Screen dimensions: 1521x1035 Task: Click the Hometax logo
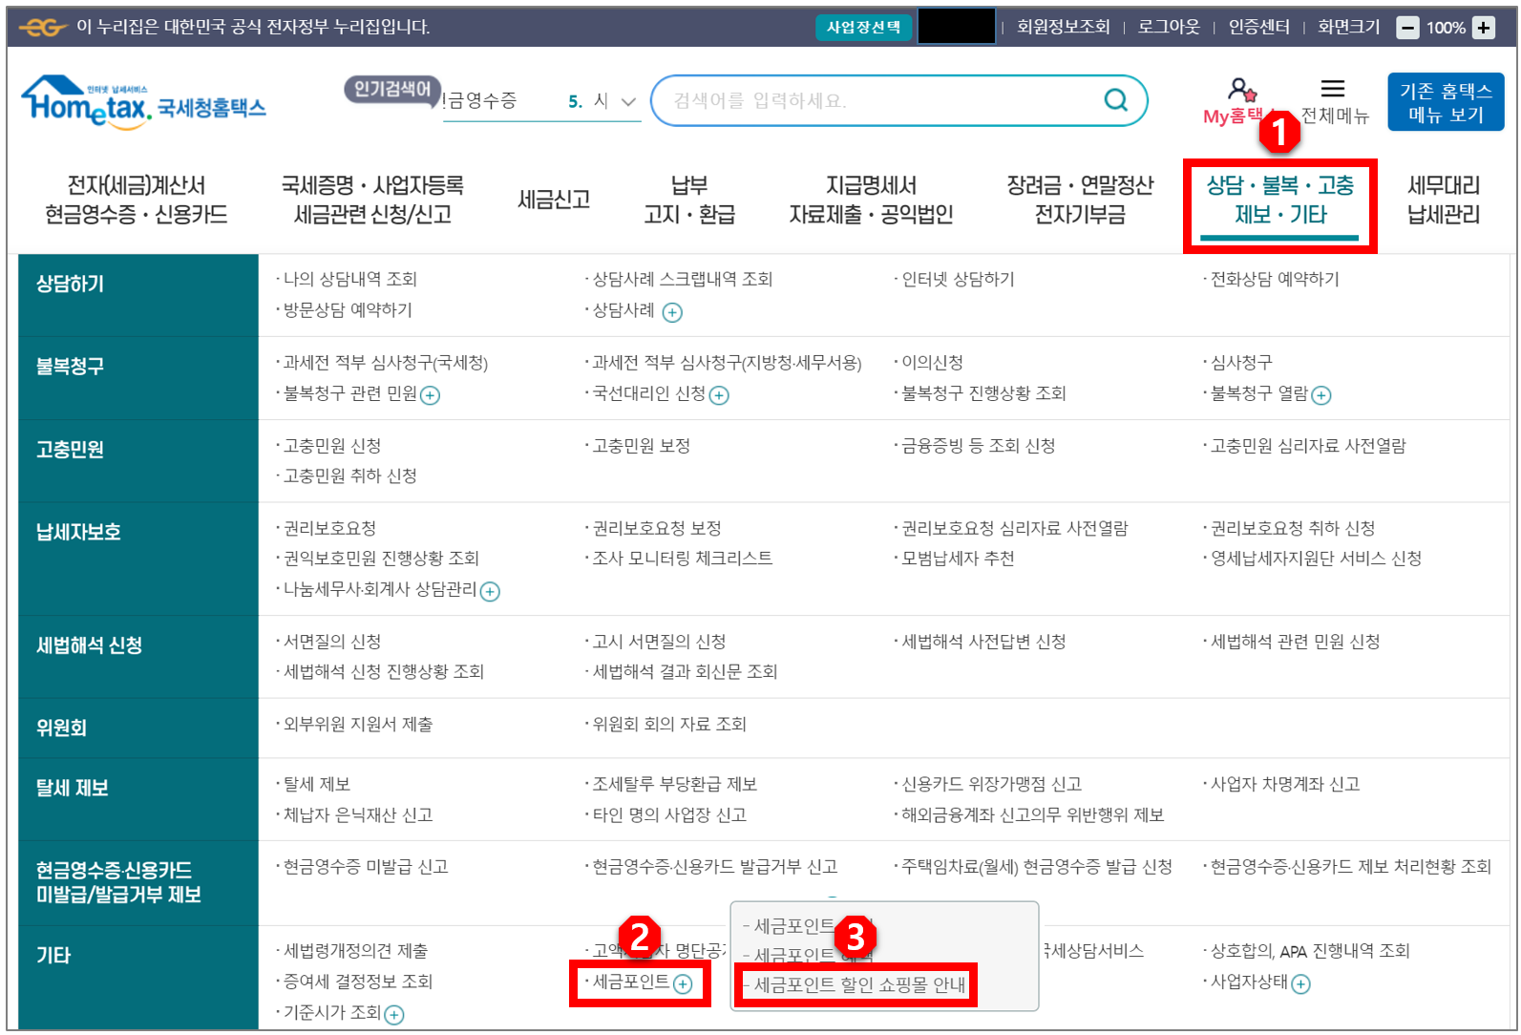pyautogui.click(x=143, y=101)
